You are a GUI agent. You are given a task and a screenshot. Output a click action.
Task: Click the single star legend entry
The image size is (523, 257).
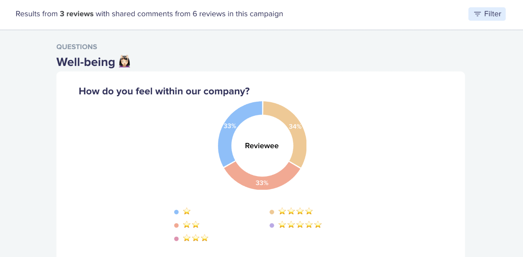(x=187, y=211)
